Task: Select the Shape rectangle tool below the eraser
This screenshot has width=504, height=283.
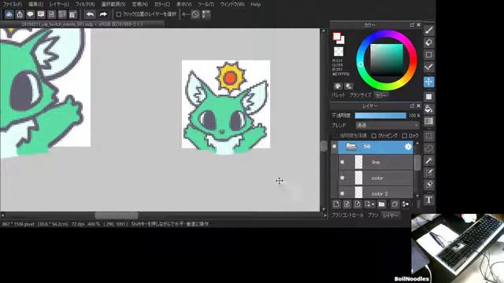Action: click(x=428, y=54)
